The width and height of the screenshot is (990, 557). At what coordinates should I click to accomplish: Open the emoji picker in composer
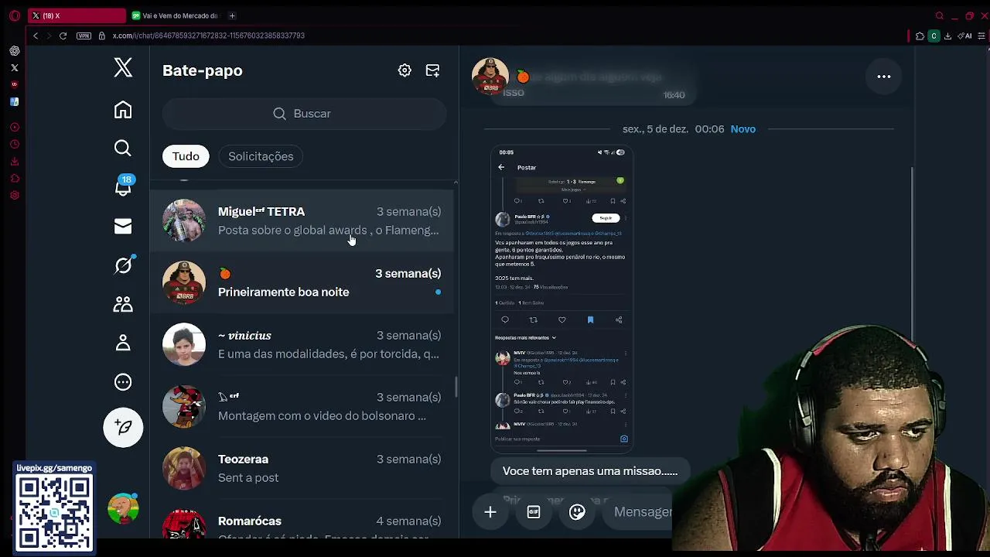click(x=577, y=512)
